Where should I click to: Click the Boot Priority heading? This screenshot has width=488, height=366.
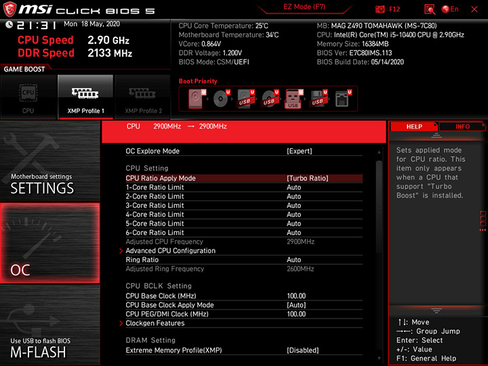(x=198, y=81)
